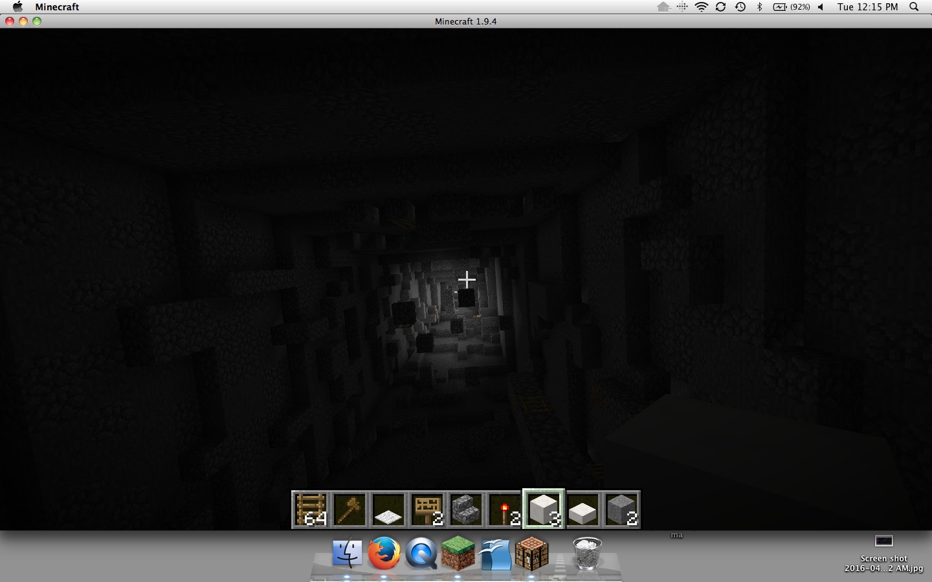Screen dimensions: 932x582
Task: Select the gray stone block hotbar slot
Action: click(621, 510)
